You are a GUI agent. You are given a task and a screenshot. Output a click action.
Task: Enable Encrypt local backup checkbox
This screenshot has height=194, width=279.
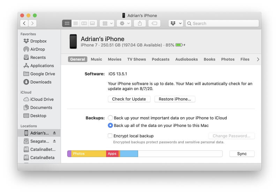pyautogui.click(x=110, y=136)
